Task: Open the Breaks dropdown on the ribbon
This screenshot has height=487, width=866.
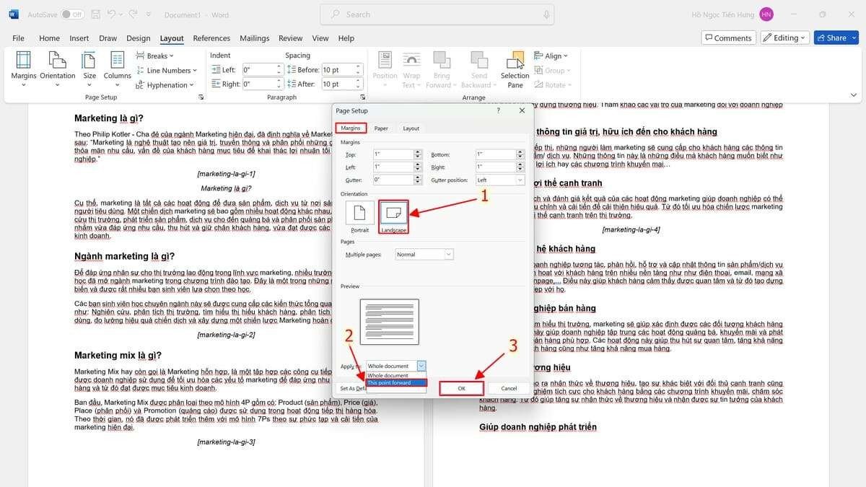Action: tap(154, 55)
